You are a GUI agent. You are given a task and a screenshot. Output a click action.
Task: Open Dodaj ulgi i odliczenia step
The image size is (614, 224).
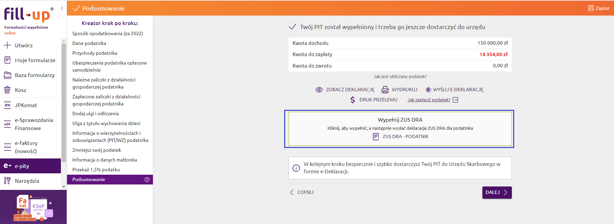click(96, 114)
